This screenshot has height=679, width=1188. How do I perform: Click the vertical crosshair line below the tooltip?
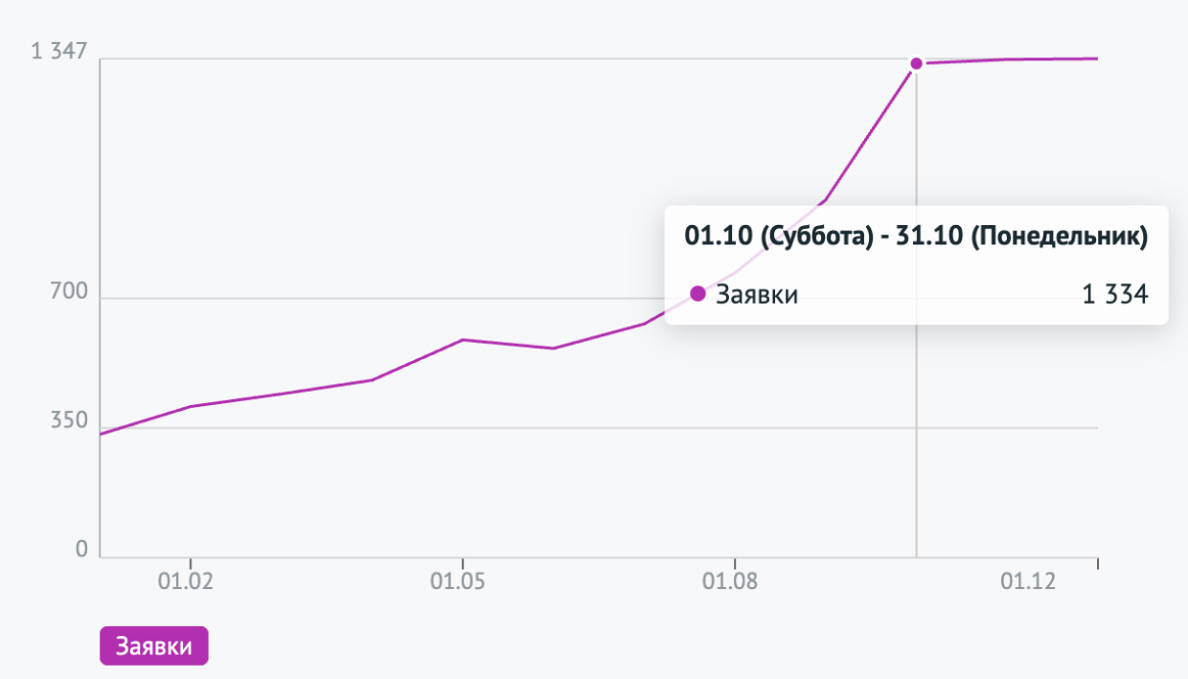click(x=916, y=441)
